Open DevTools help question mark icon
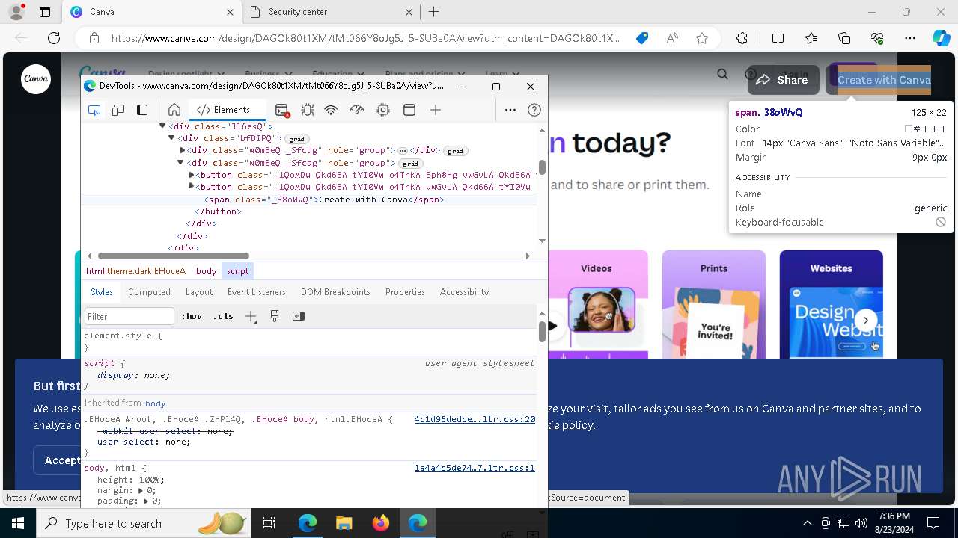The image size is (958, 538). (534, 110)
